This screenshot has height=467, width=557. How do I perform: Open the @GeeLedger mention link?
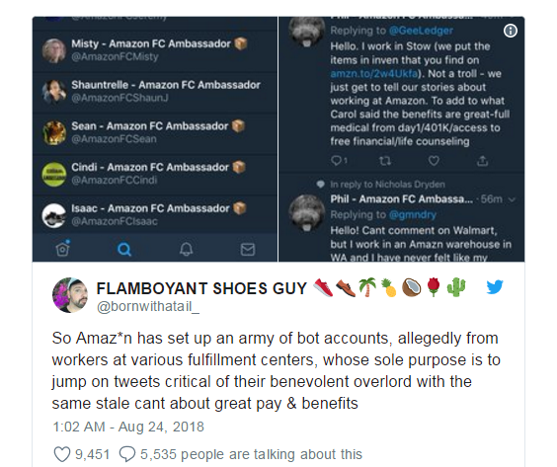[421, 31]
